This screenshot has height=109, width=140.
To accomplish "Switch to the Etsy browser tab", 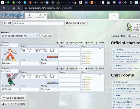I will [x=92, y=2].
